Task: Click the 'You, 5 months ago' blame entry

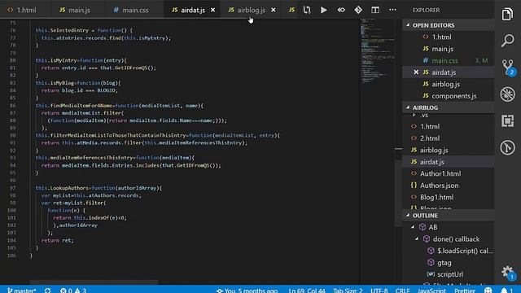Action: (247, 291)
